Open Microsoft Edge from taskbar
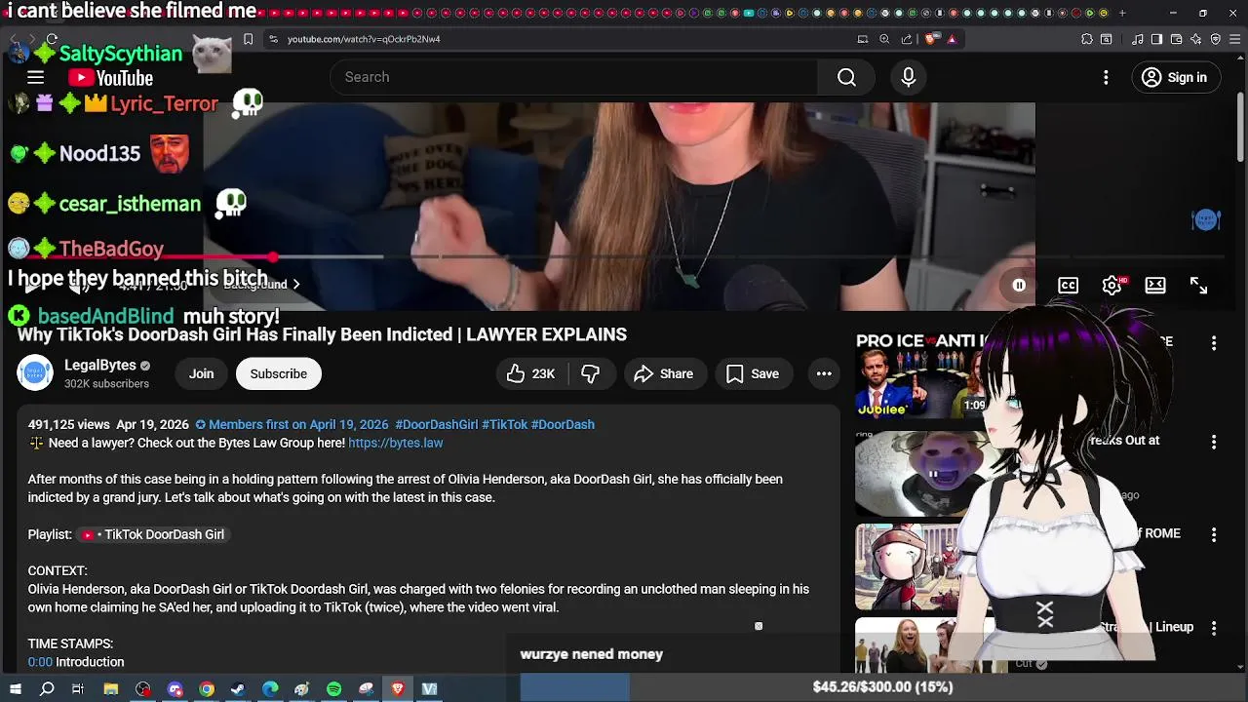 coord(270,689)
